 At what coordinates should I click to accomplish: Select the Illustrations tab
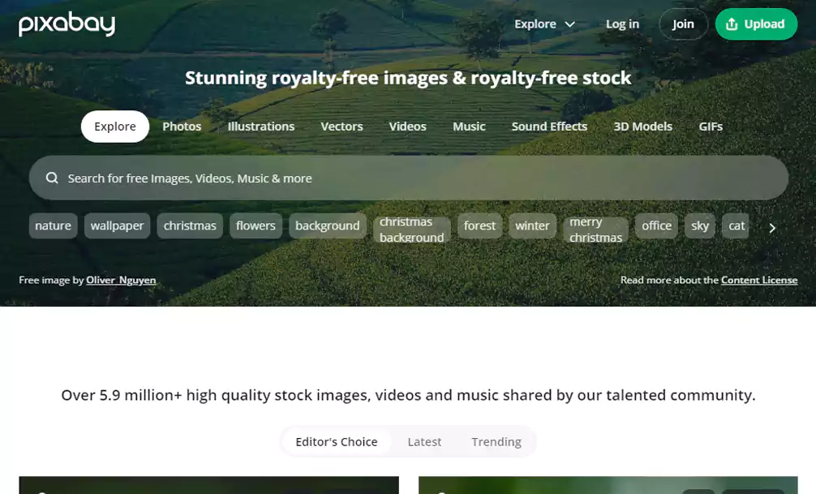[x=260, y=127]
